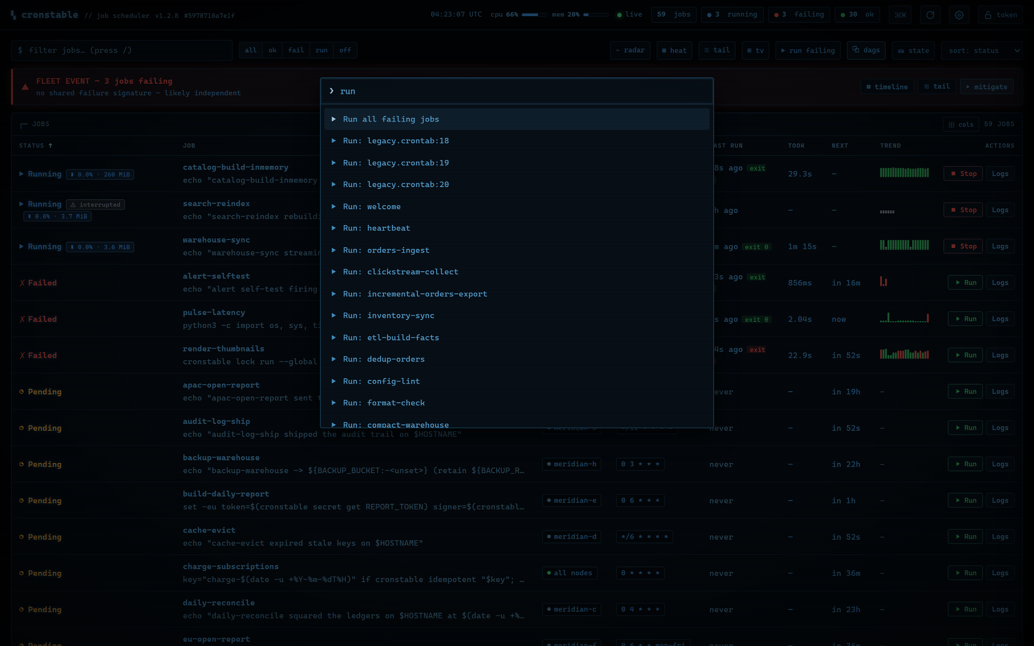Screen dimensions: 1034x646
Task: Click the render-thumbnails trend sparkline
Action: pos(904,354)
